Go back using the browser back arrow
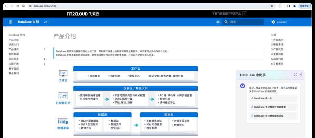 click(6, 6)
